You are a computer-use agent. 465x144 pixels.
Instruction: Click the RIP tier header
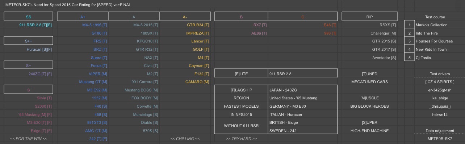coord(369,17)
